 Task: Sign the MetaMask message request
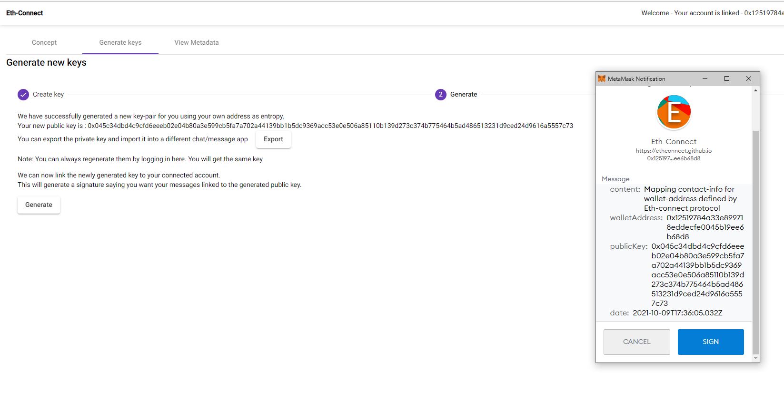[x=711, y=342]
